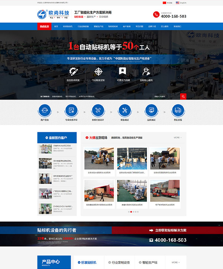Open the orange forklift red truck photo

pos(99,191)
